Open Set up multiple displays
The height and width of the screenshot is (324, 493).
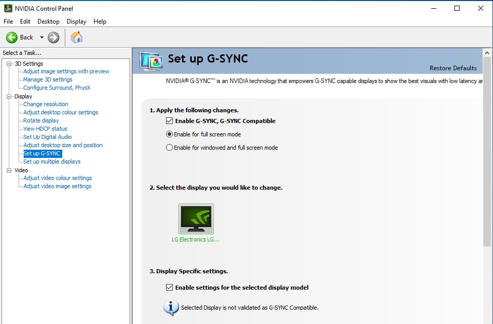coord(52,161)
